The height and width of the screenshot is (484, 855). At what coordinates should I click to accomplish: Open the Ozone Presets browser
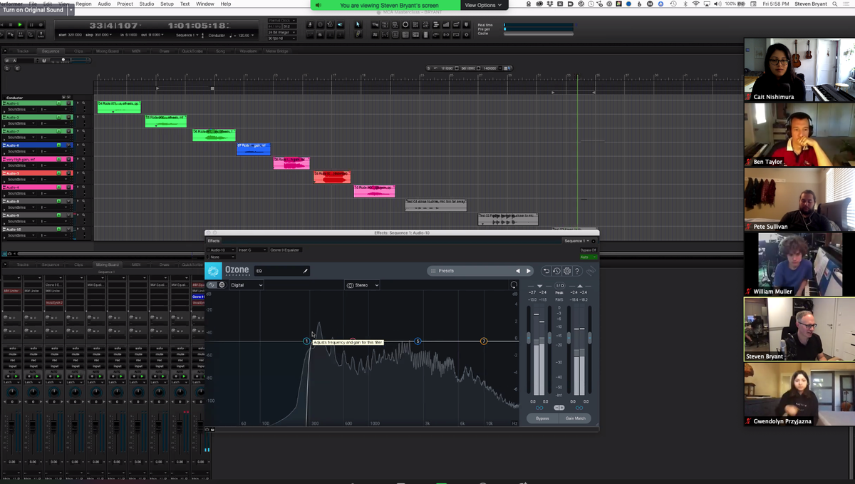pos(470,271)
